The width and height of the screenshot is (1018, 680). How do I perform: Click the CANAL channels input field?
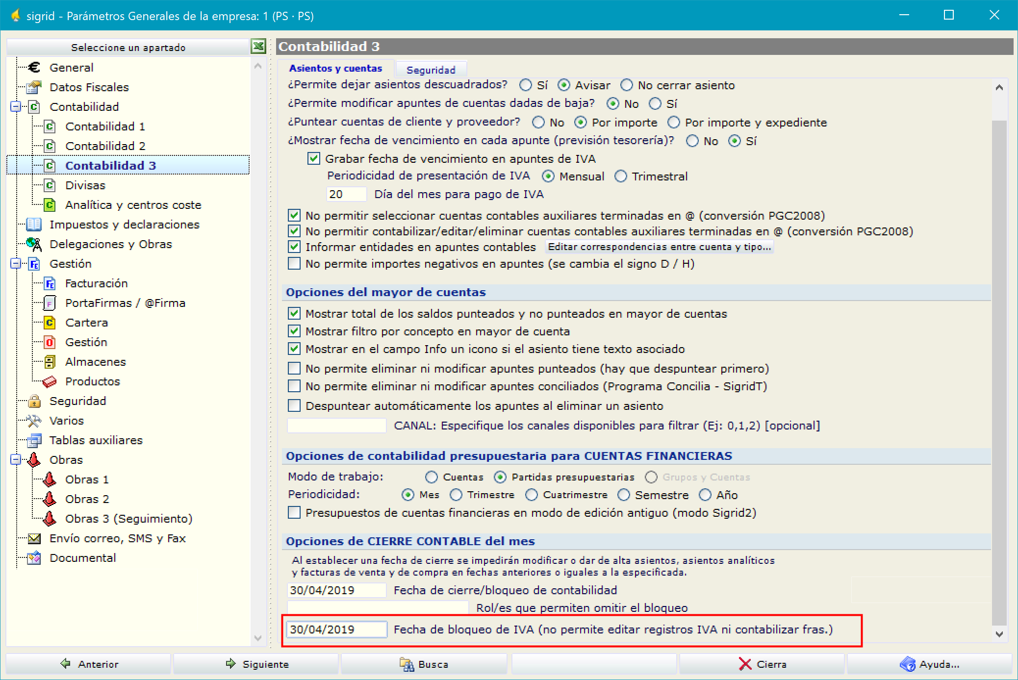pyautogui.click(x=337, y=425)
